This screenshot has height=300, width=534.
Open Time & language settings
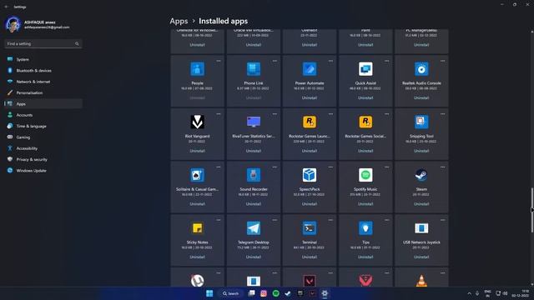[x=43, y=126]
